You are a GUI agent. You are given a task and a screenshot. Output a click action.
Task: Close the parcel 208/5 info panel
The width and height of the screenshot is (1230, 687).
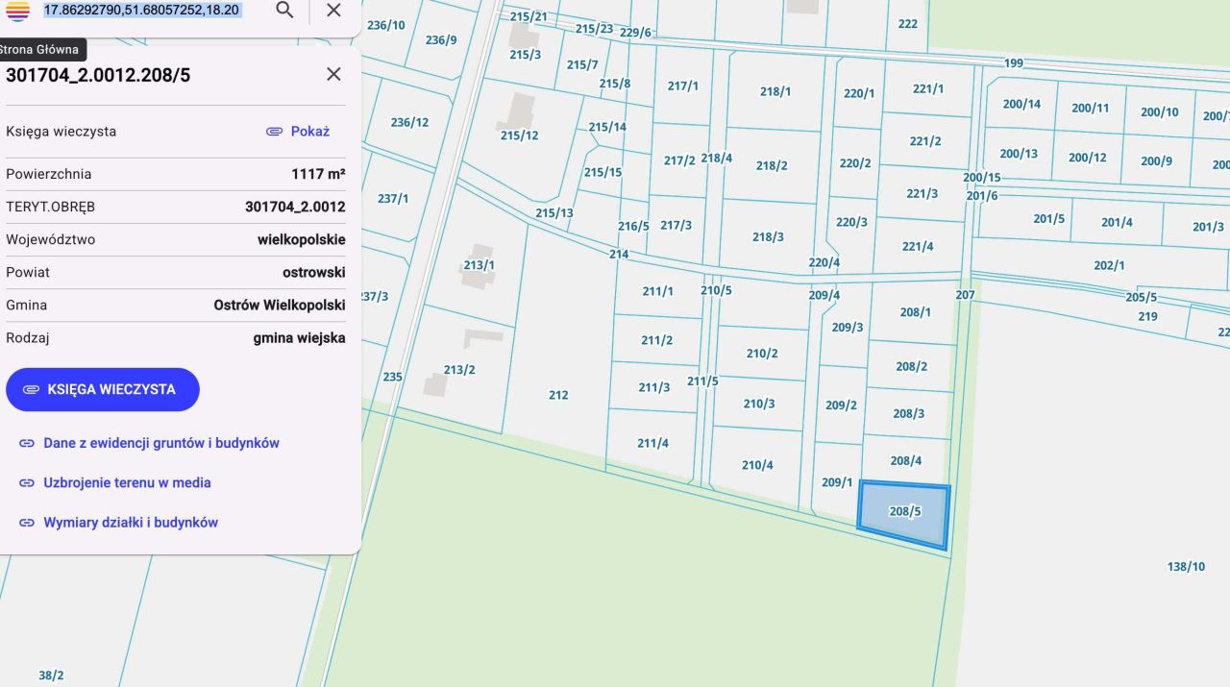[x=333, y=74]
